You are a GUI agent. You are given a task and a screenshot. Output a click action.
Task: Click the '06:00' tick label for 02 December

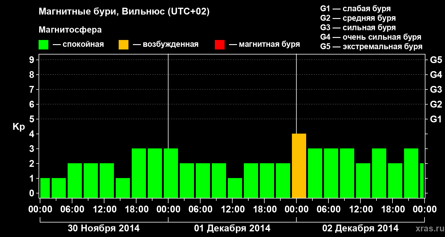[x=328, y=209]
